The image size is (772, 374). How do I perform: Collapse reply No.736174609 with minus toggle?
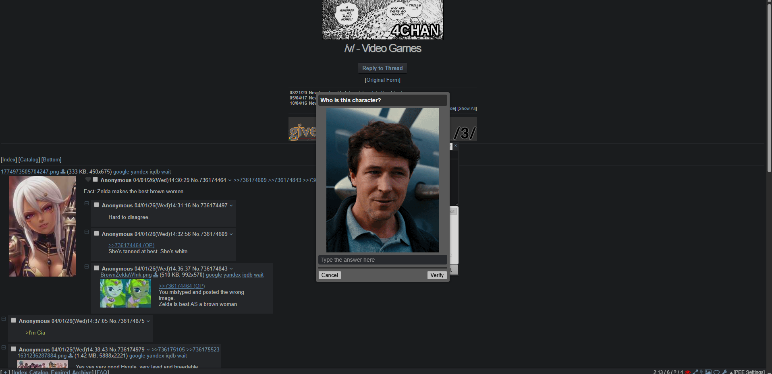pos(87,232)
